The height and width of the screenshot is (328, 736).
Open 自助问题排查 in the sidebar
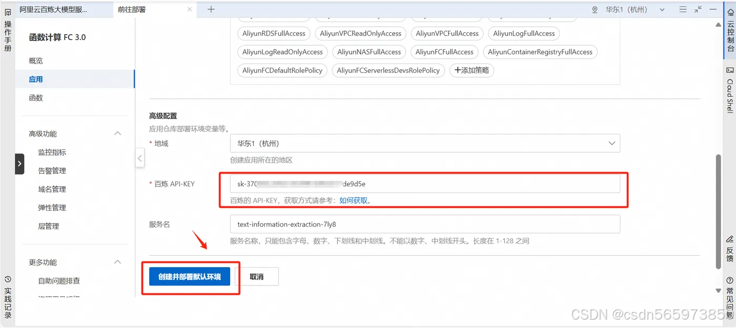[x=59, y=281]
